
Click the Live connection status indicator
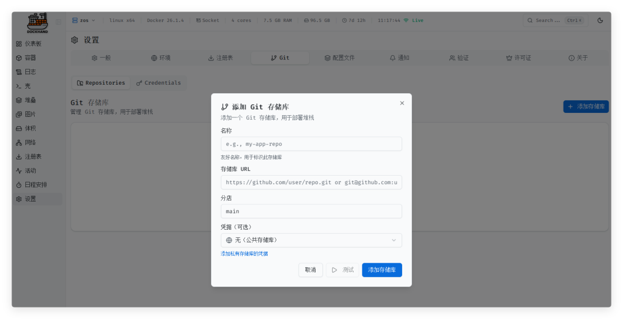point(413,20)
